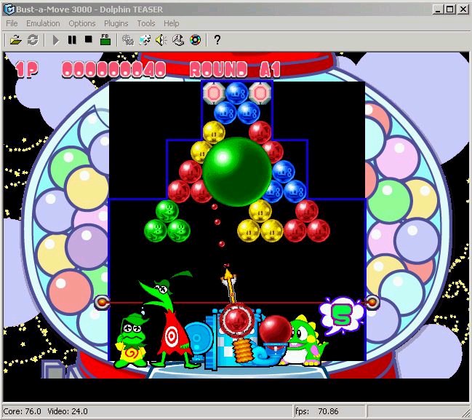Open the speaker sound settings icon
The image size is (472, 420).
161,40
